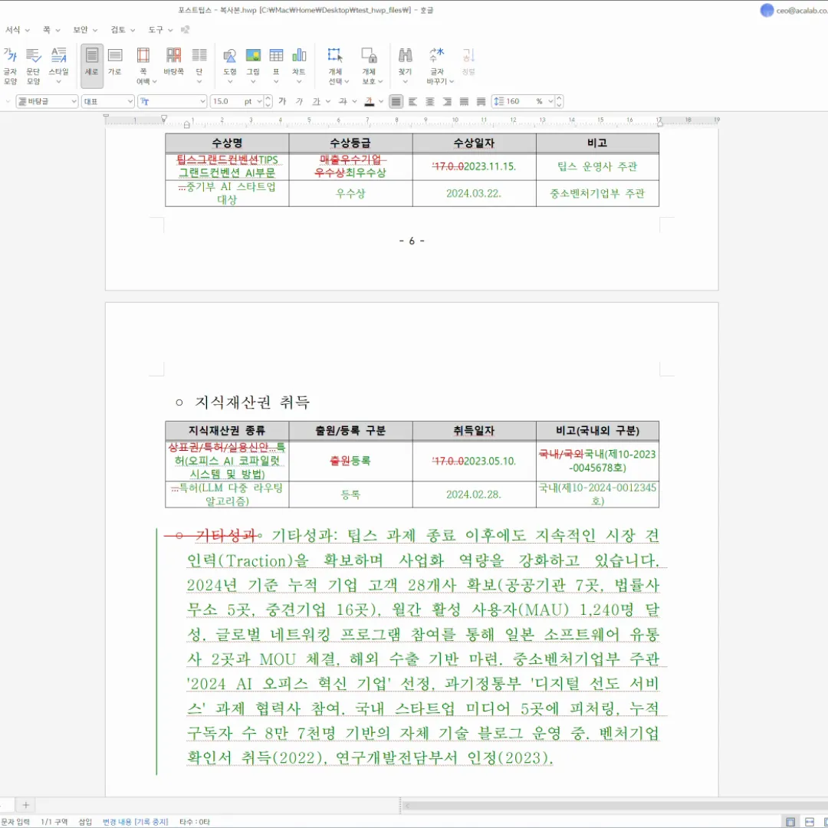828x828 pixels.
Task: Open the font size 15.0 pt dropdown
Action: point(259,101)
